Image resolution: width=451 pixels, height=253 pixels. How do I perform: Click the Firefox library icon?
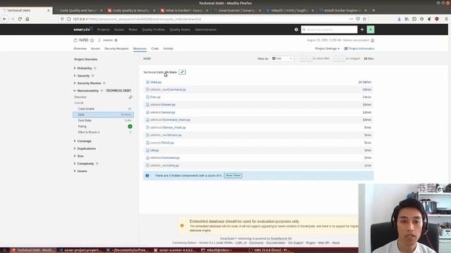[407, 19]
